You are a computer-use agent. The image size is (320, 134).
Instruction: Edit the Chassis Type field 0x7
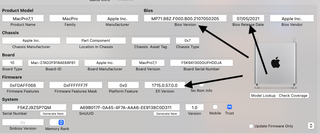188,40
